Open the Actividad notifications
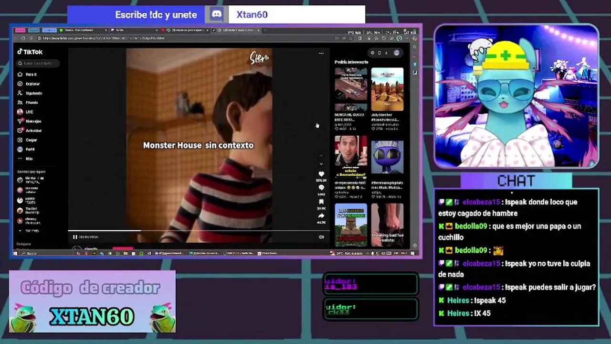The width and height of the screenshot is (611, 344). click(30, 130)
